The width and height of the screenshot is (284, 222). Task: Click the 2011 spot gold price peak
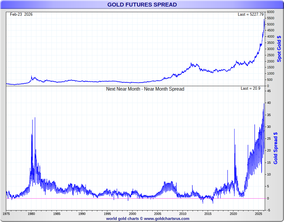(191, 63)
